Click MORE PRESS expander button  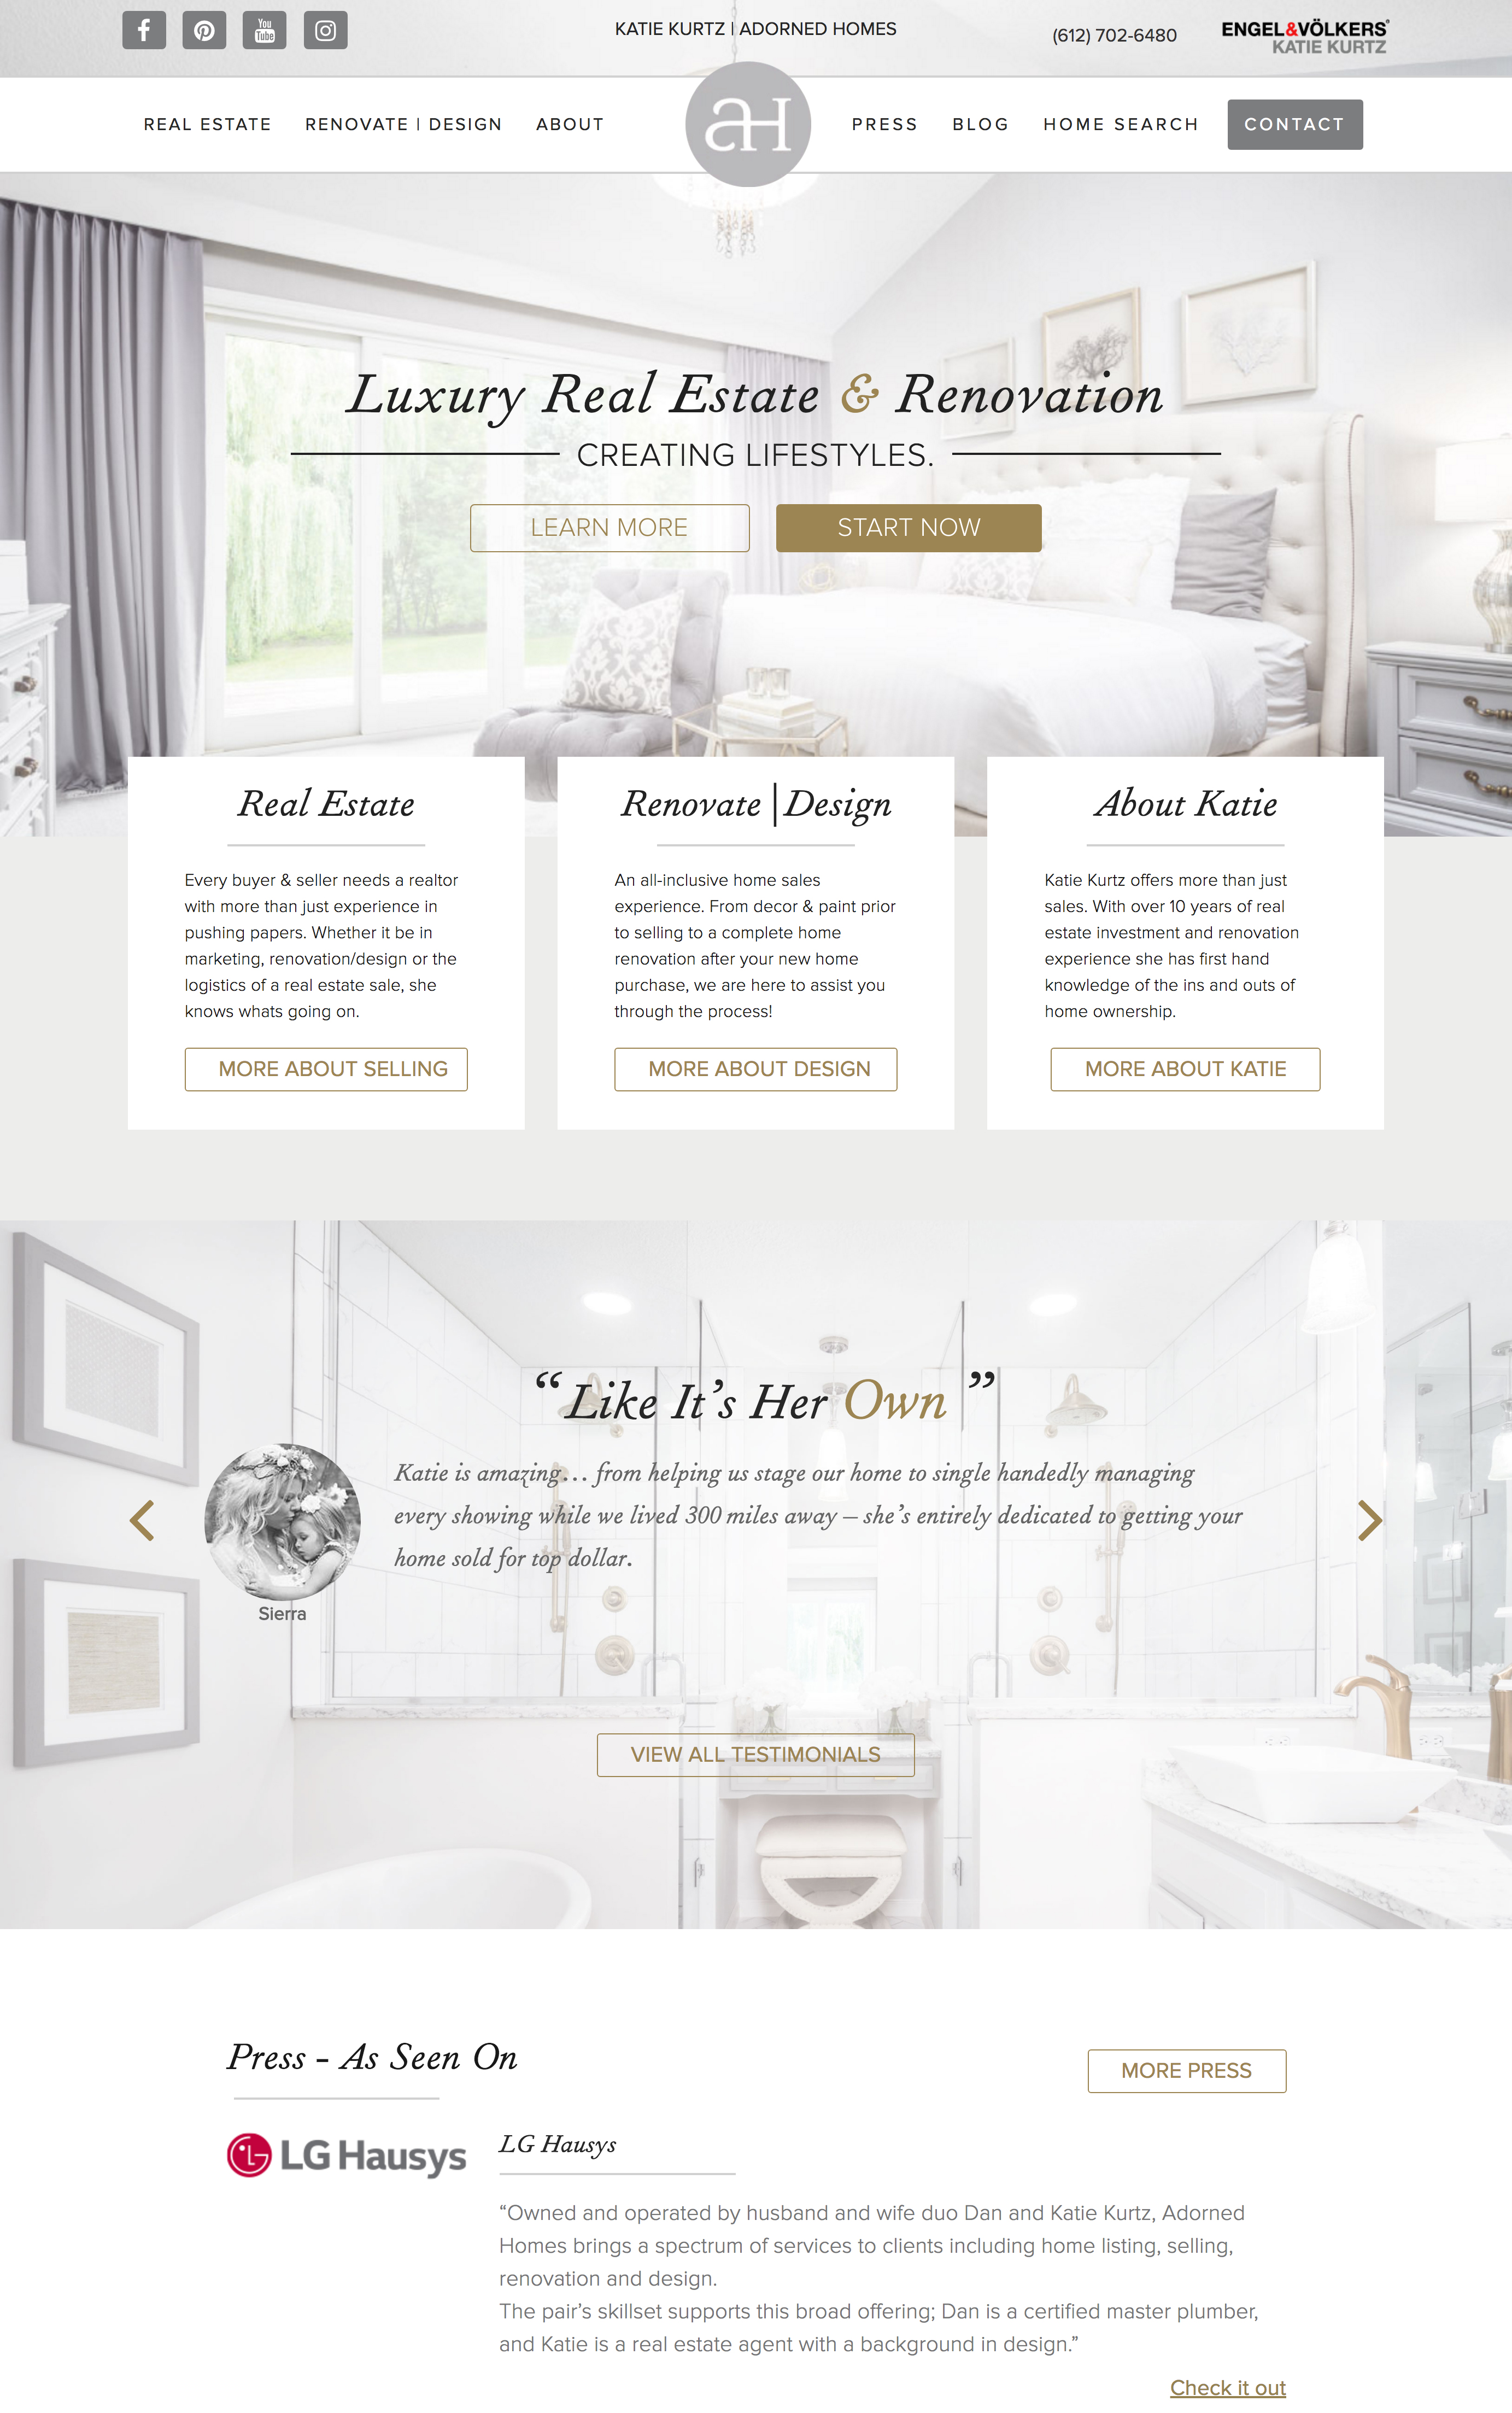tap(1186, 2071)
